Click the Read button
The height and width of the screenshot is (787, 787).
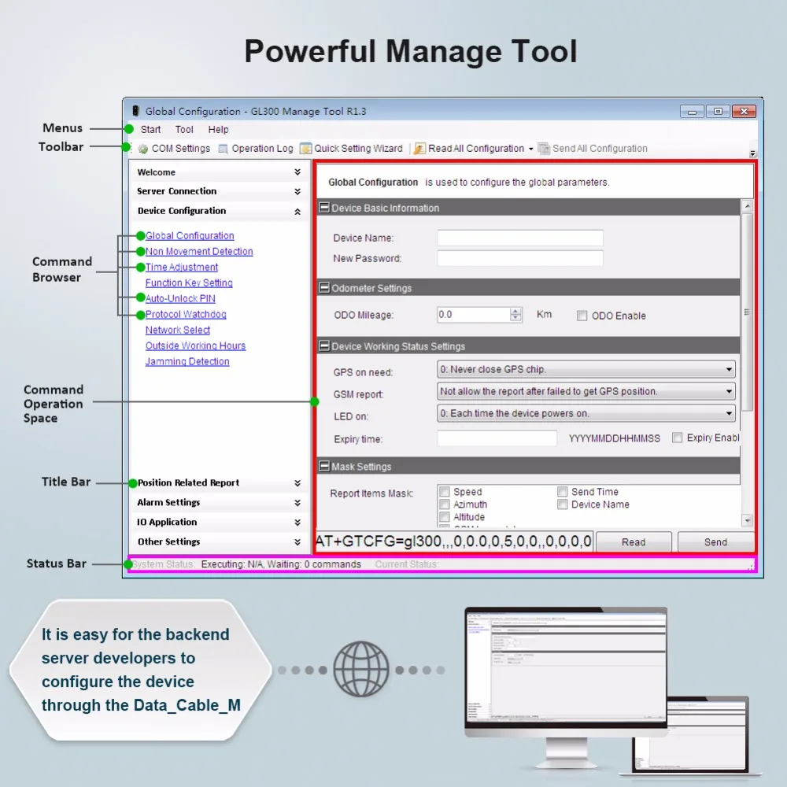coord(634,542)
